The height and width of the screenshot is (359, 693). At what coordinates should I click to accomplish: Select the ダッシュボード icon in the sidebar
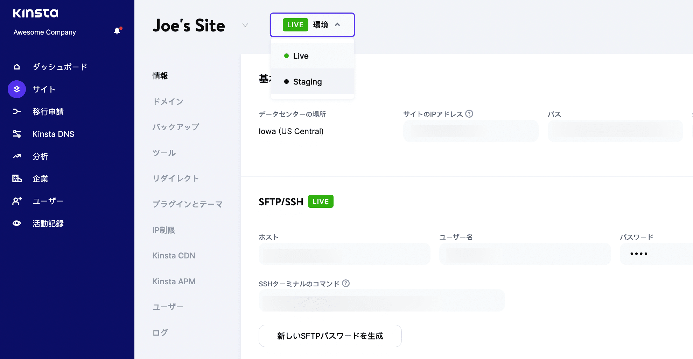[x=16, y=67]
